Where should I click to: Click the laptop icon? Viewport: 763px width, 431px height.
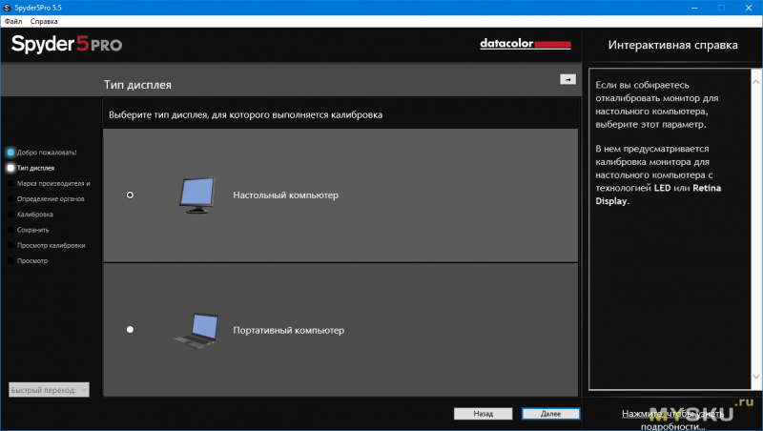coord(196,330)
